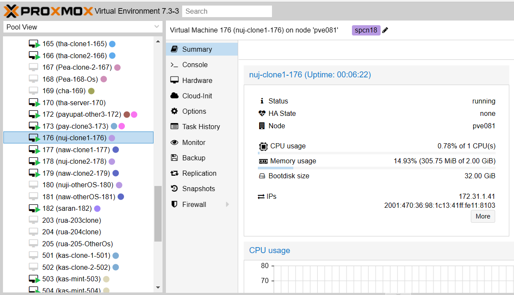Click the Monitor eye icon
This screenshot has width=514, height=295.
click(174, 142)
